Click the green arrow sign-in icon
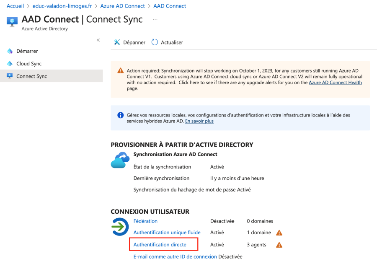The image size is (377, 269). click(120, 227)
